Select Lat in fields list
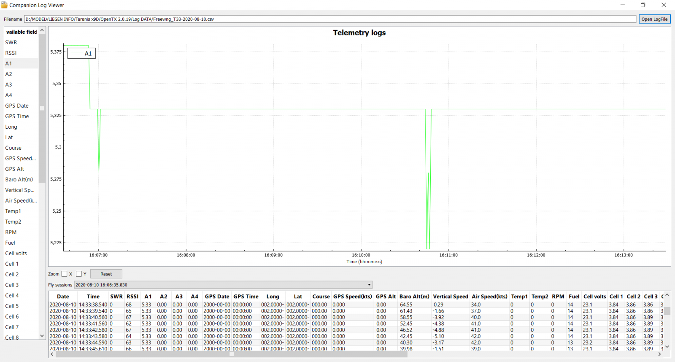The height and width of the screenshot is (362, 675). 21,137
